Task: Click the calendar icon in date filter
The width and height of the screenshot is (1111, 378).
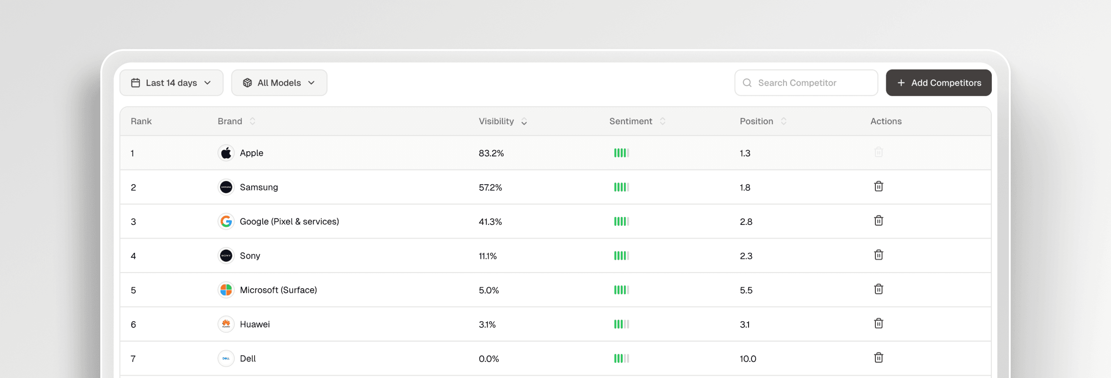Action: coord(135,83)
